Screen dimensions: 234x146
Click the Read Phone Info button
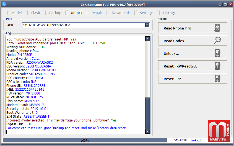click(x=193, y=28)
